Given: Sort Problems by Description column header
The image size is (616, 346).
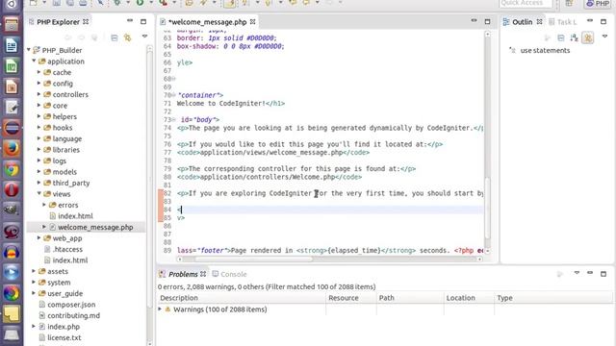Looking at the screenshot, I should pyautogui.click(x=242, y=298).
